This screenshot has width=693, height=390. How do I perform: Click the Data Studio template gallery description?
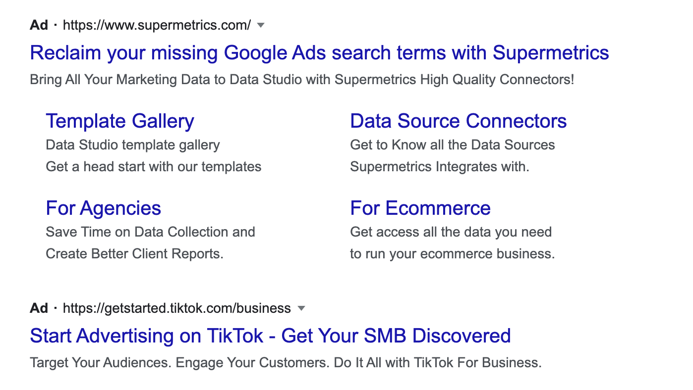coord(132,145)
